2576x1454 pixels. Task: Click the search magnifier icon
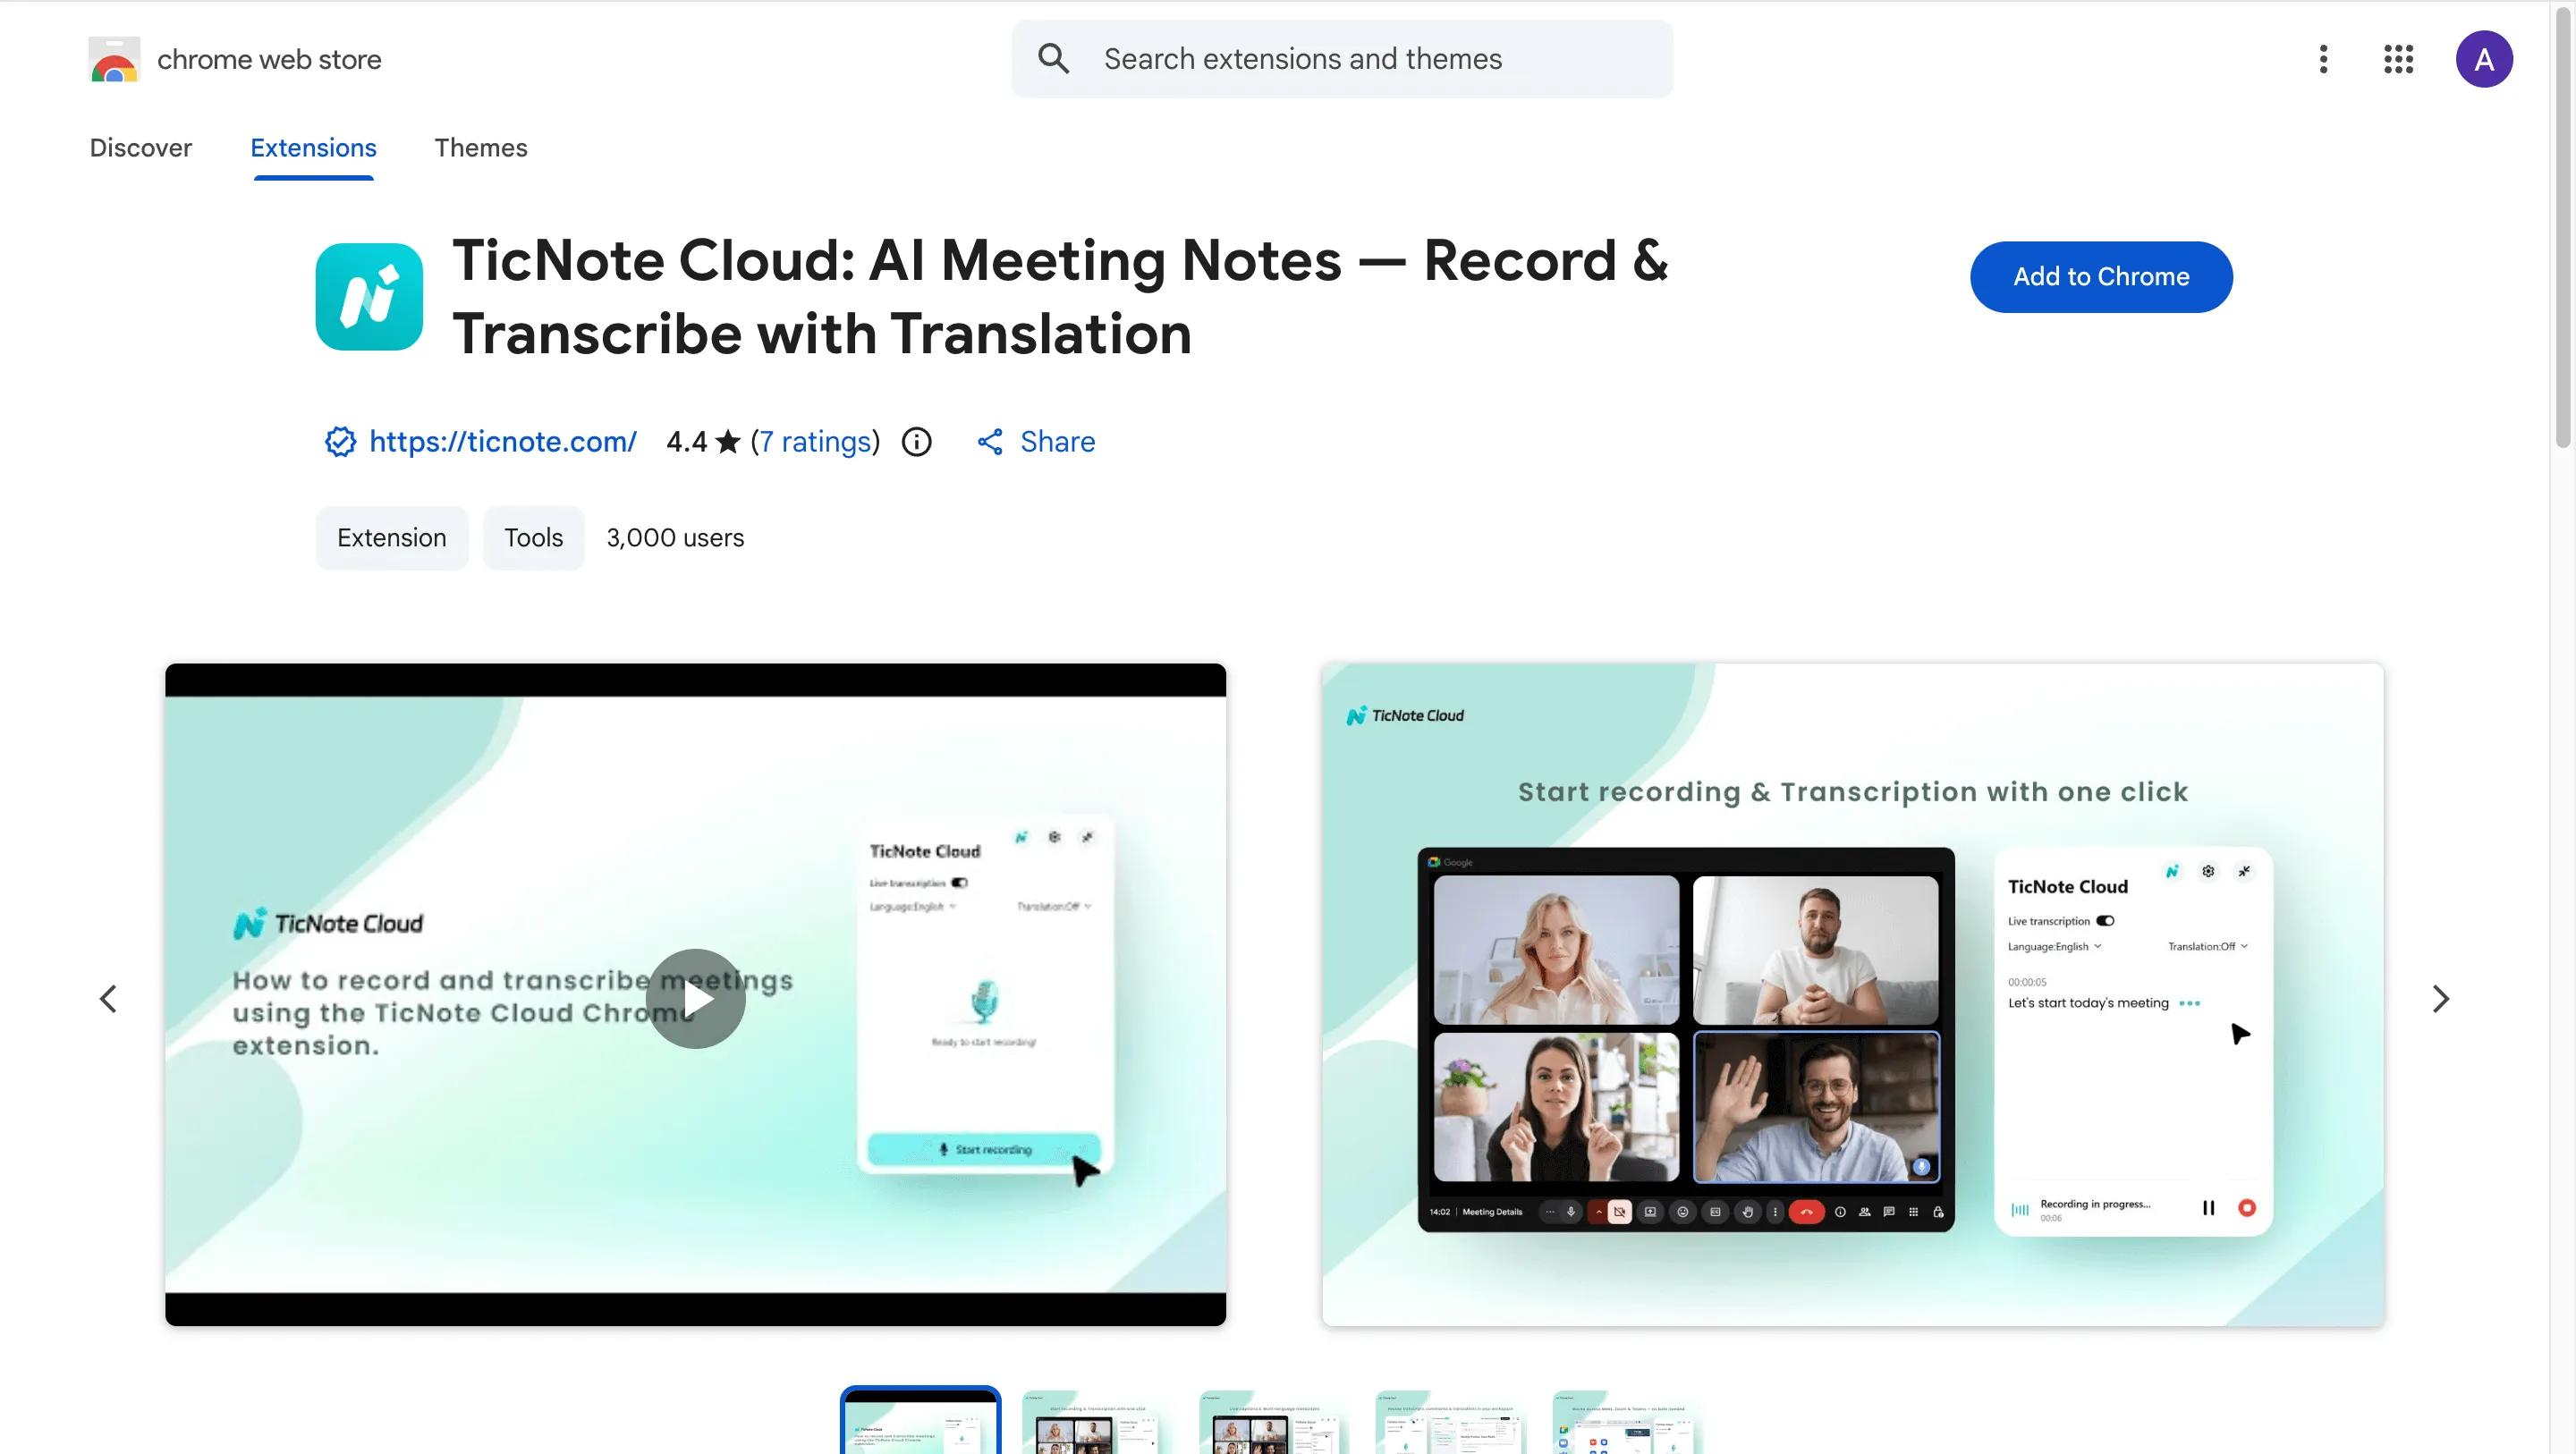[1052, 59]
